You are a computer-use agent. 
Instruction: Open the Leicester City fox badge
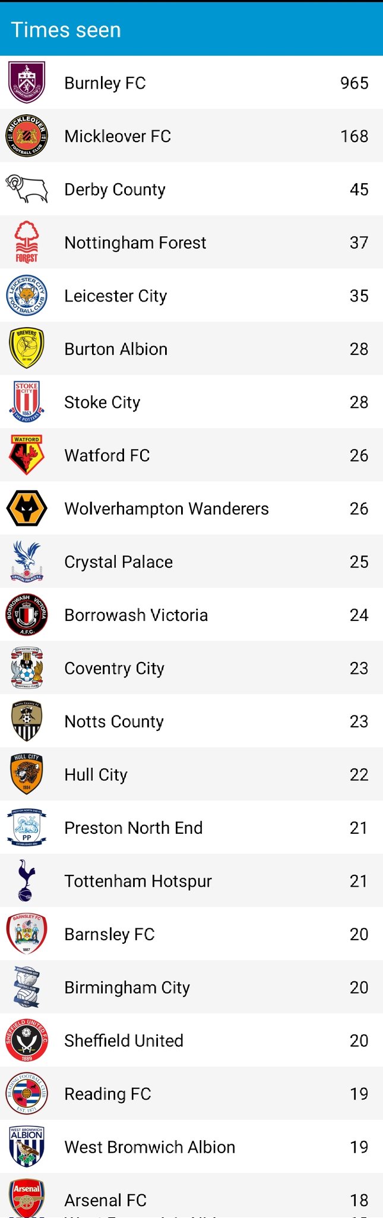pos(27,296)
